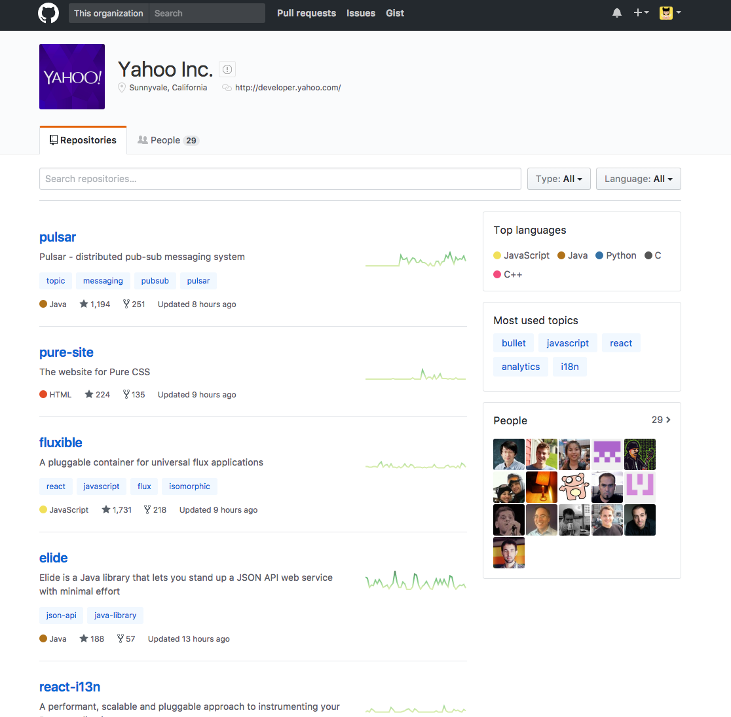Filter by JavaScript in Top languages

coord(521,255)
